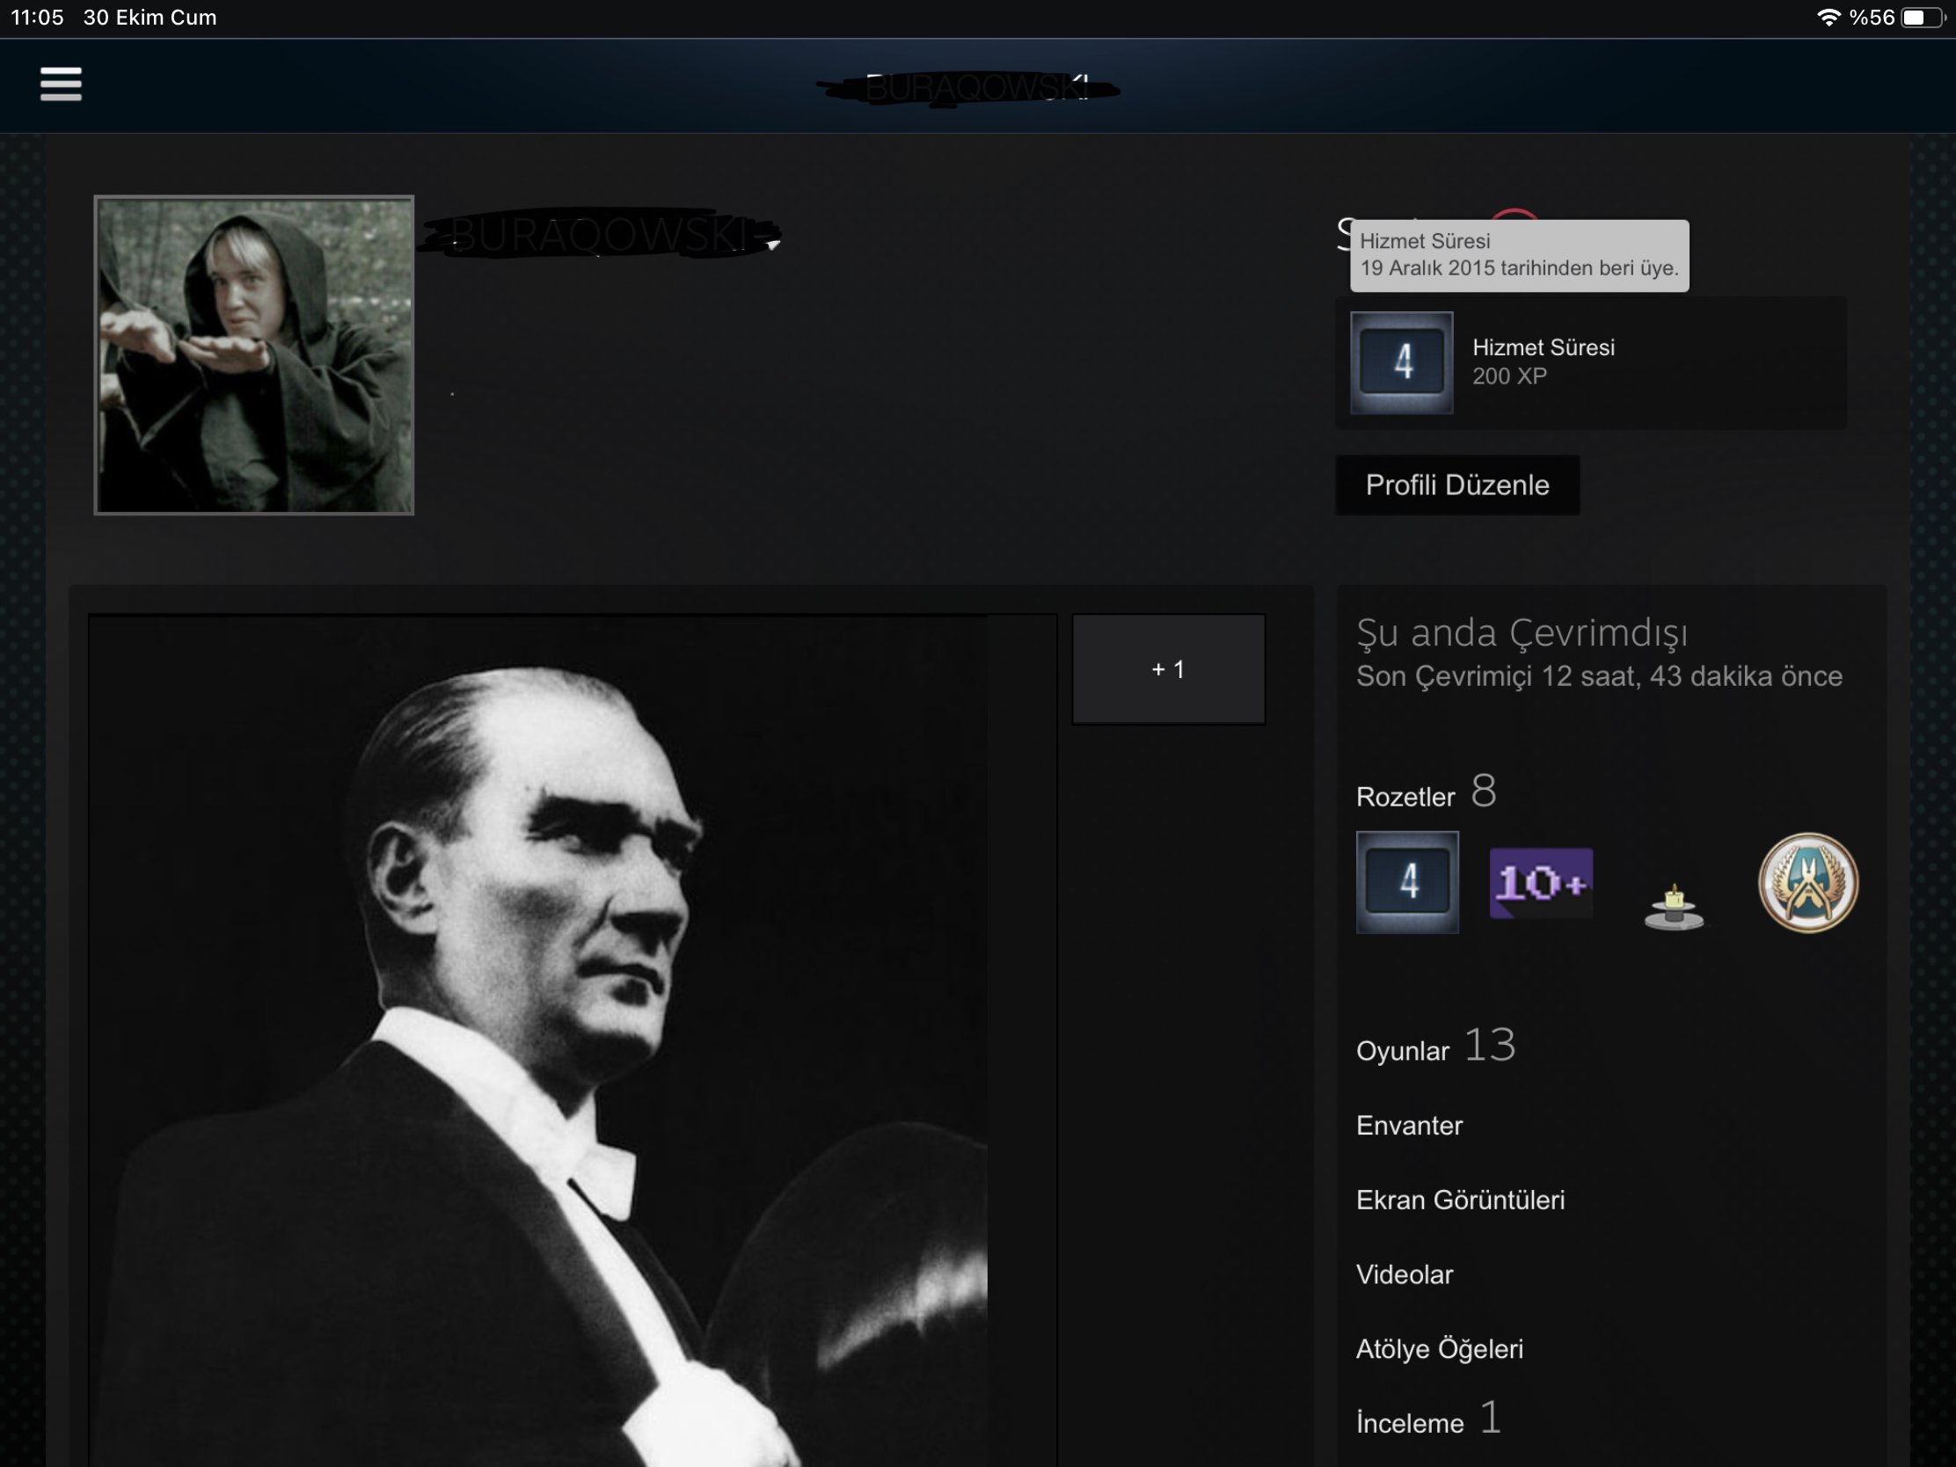Click the Profili Düzenle button

(x=1457, y=485)
